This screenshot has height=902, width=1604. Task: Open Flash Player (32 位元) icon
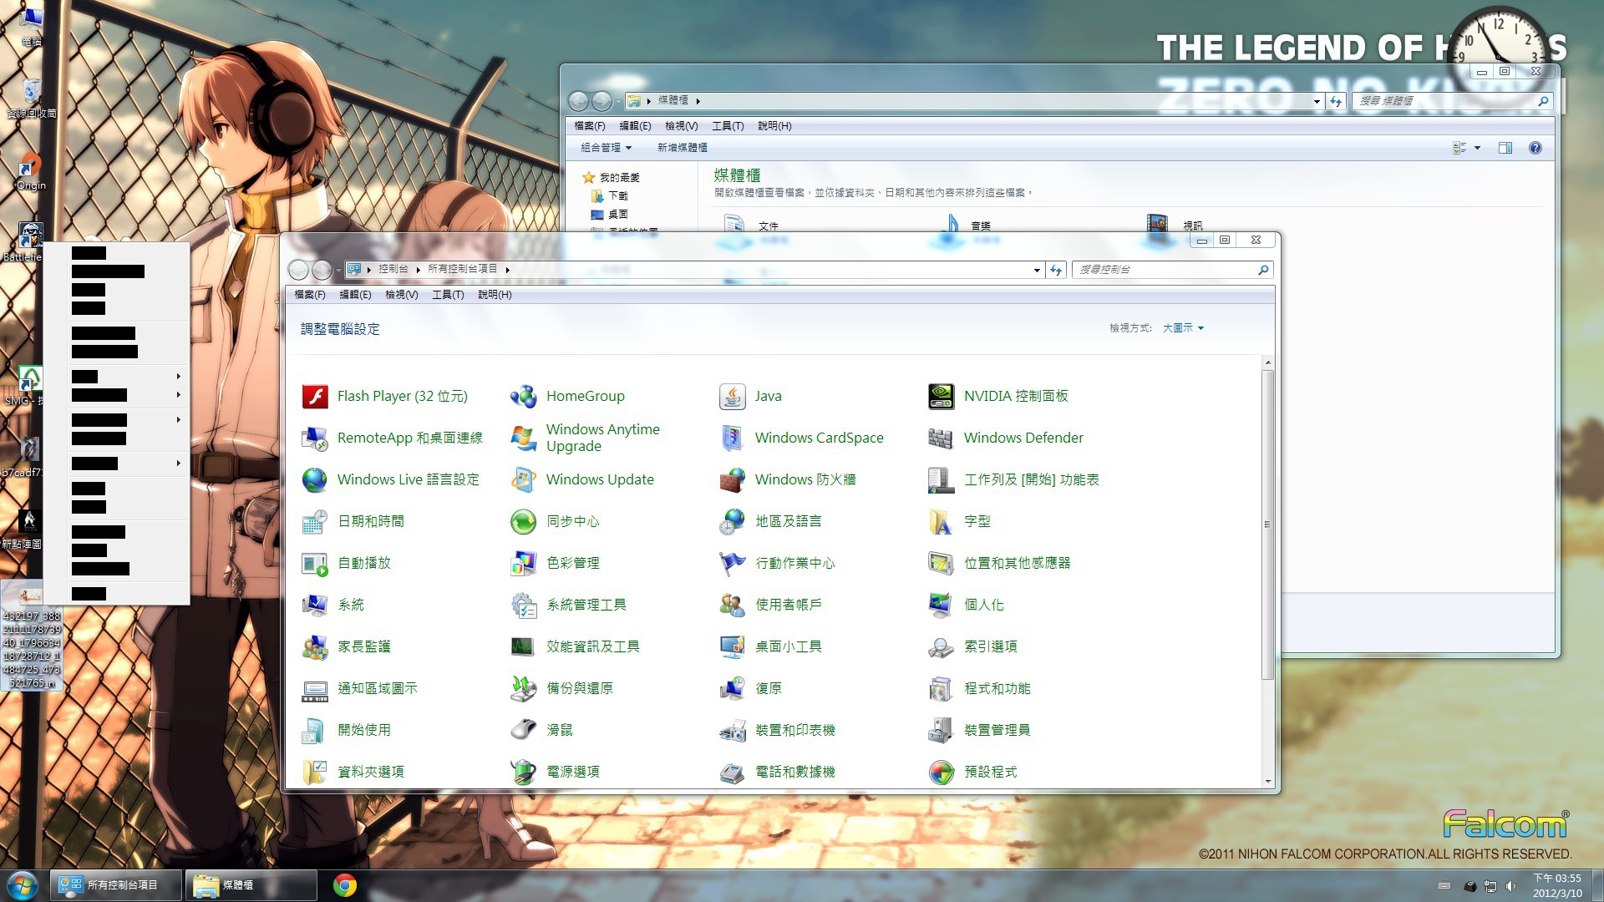(315, 396)
